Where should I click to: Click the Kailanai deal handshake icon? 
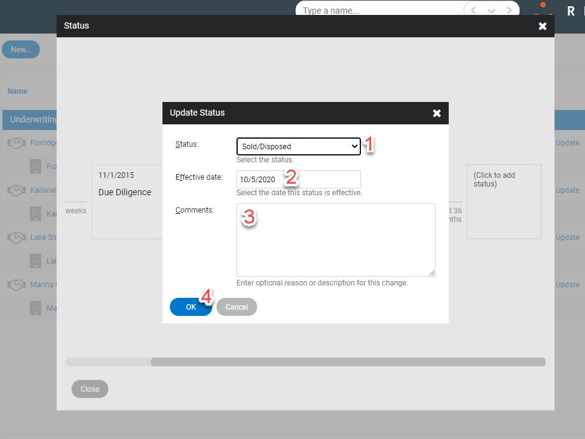click(x=17, y=190)
